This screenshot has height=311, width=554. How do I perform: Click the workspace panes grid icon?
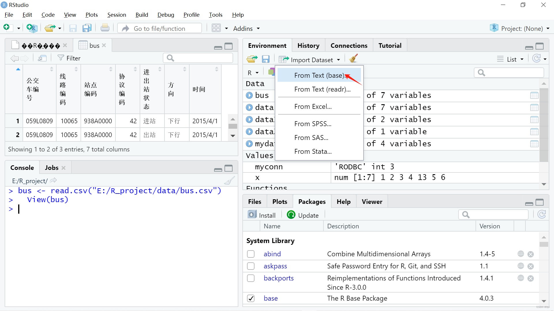[x=216, y=28]
